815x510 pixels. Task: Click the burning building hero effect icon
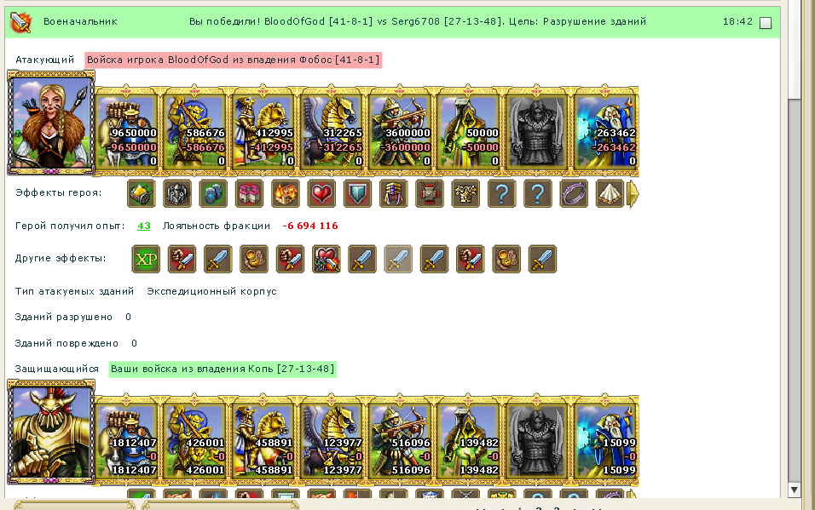click(x=286, y=194)
